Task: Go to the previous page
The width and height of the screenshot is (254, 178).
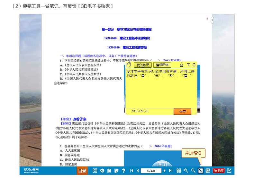Action: click(138, 171)
